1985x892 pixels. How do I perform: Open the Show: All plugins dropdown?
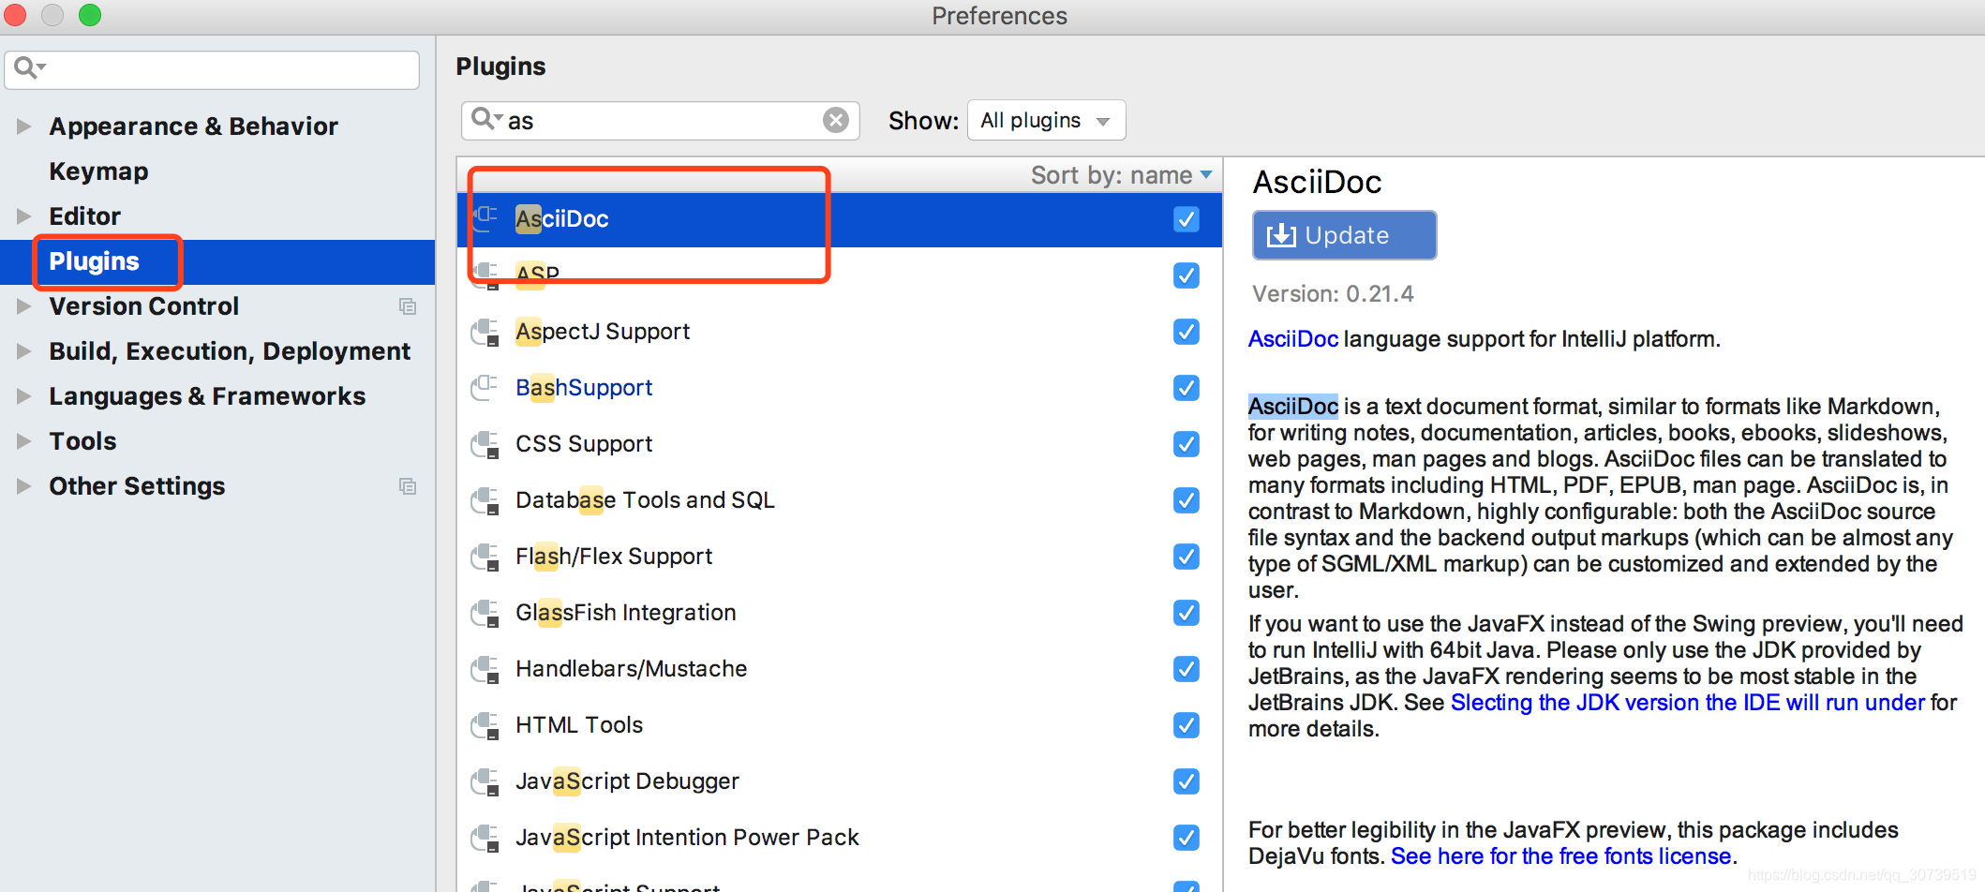pos(1046,120)
